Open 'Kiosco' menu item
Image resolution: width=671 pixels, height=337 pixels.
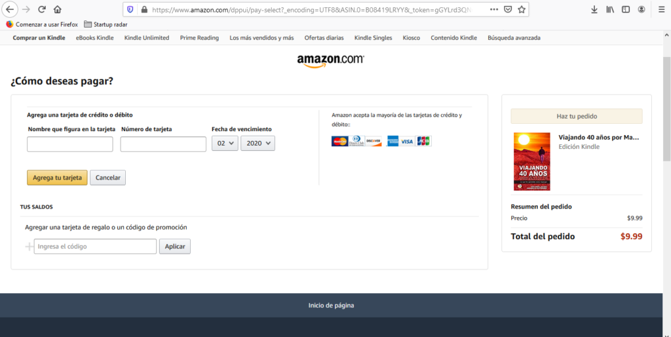pyautogui.click(x=412, y=37)
